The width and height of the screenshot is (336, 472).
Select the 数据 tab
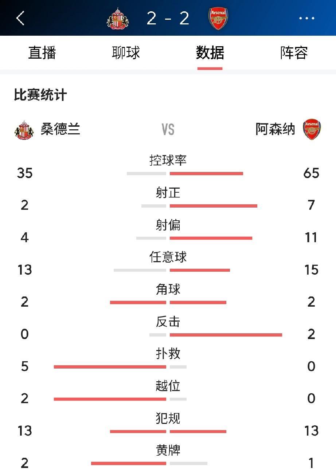(210, 53)
